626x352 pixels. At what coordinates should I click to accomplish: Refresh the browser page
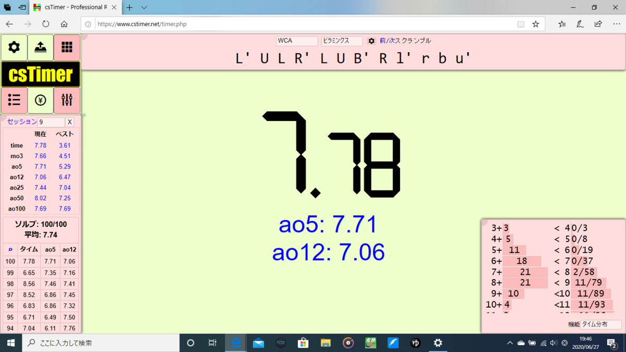46,24
